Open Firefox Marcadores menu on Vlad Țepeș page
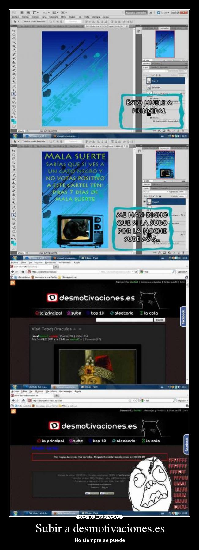The width and height of the screenshot is (199, 550). (x=50, y=263)
